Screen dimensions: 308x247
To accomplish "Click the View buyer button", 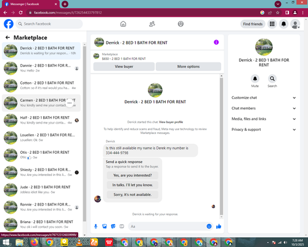I will point(124,67).
